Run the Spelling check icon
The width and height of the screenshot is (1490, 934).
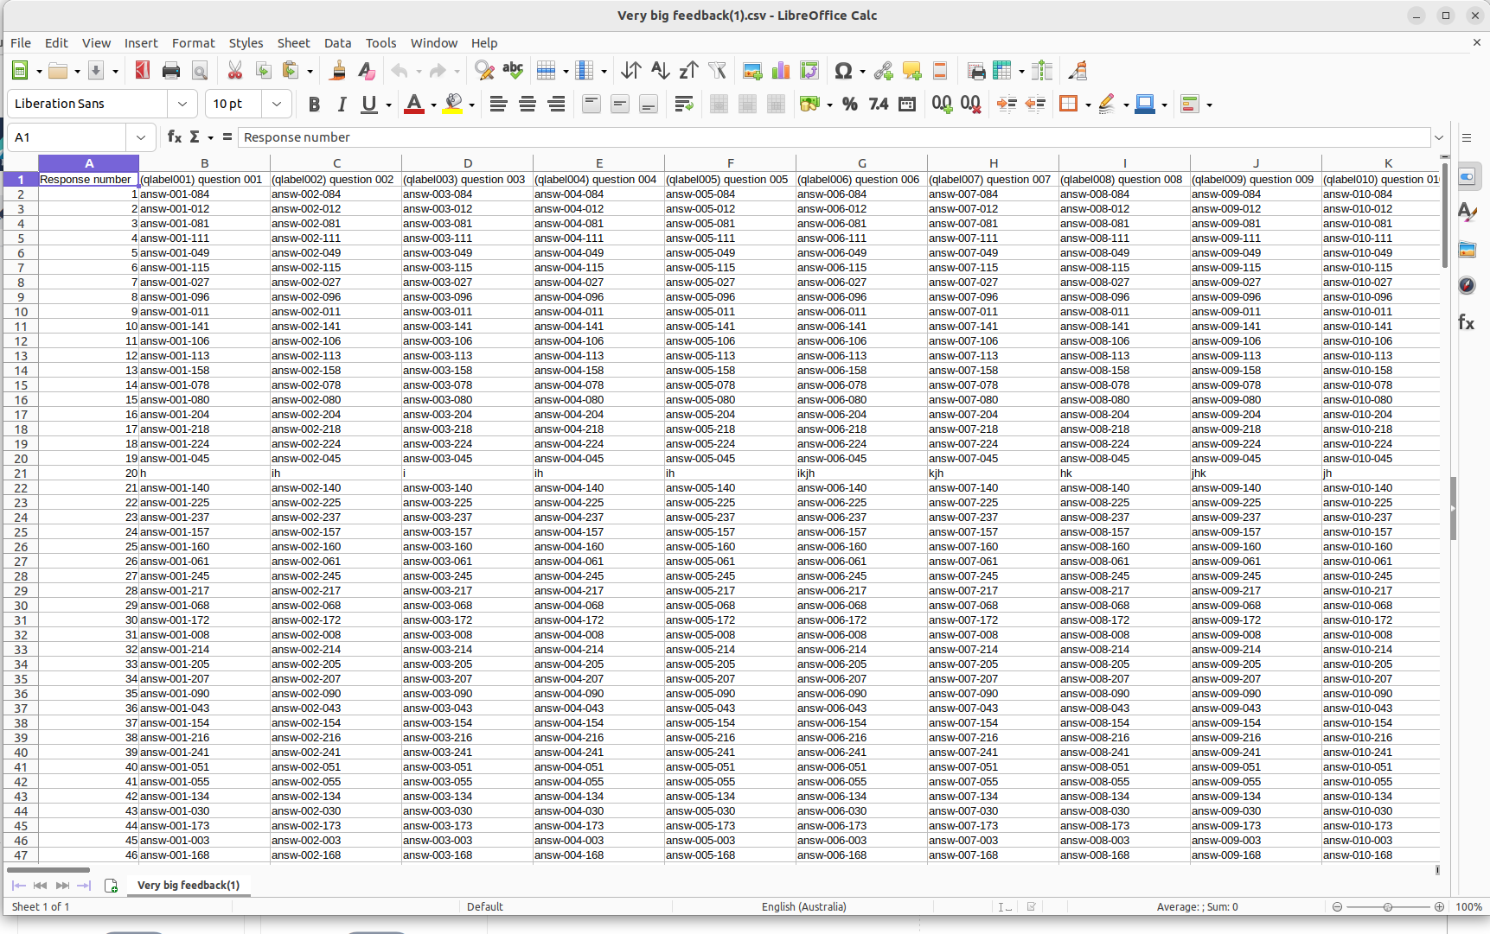click(x=513, y=71)
